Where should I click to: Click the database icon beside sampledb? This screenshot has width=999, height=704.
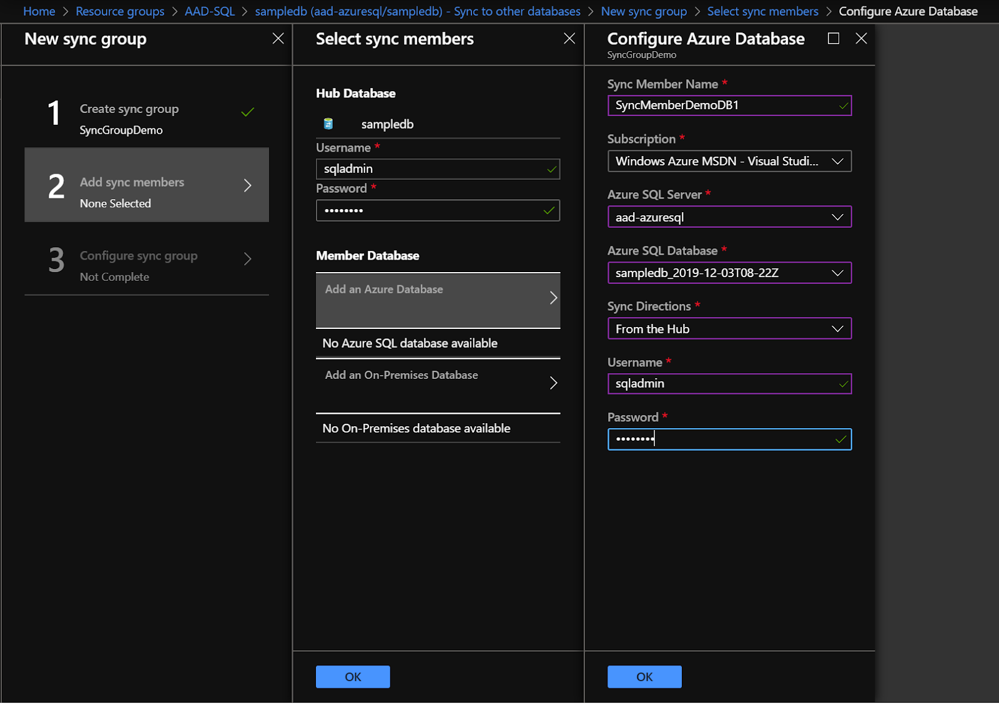click(327, 124)
